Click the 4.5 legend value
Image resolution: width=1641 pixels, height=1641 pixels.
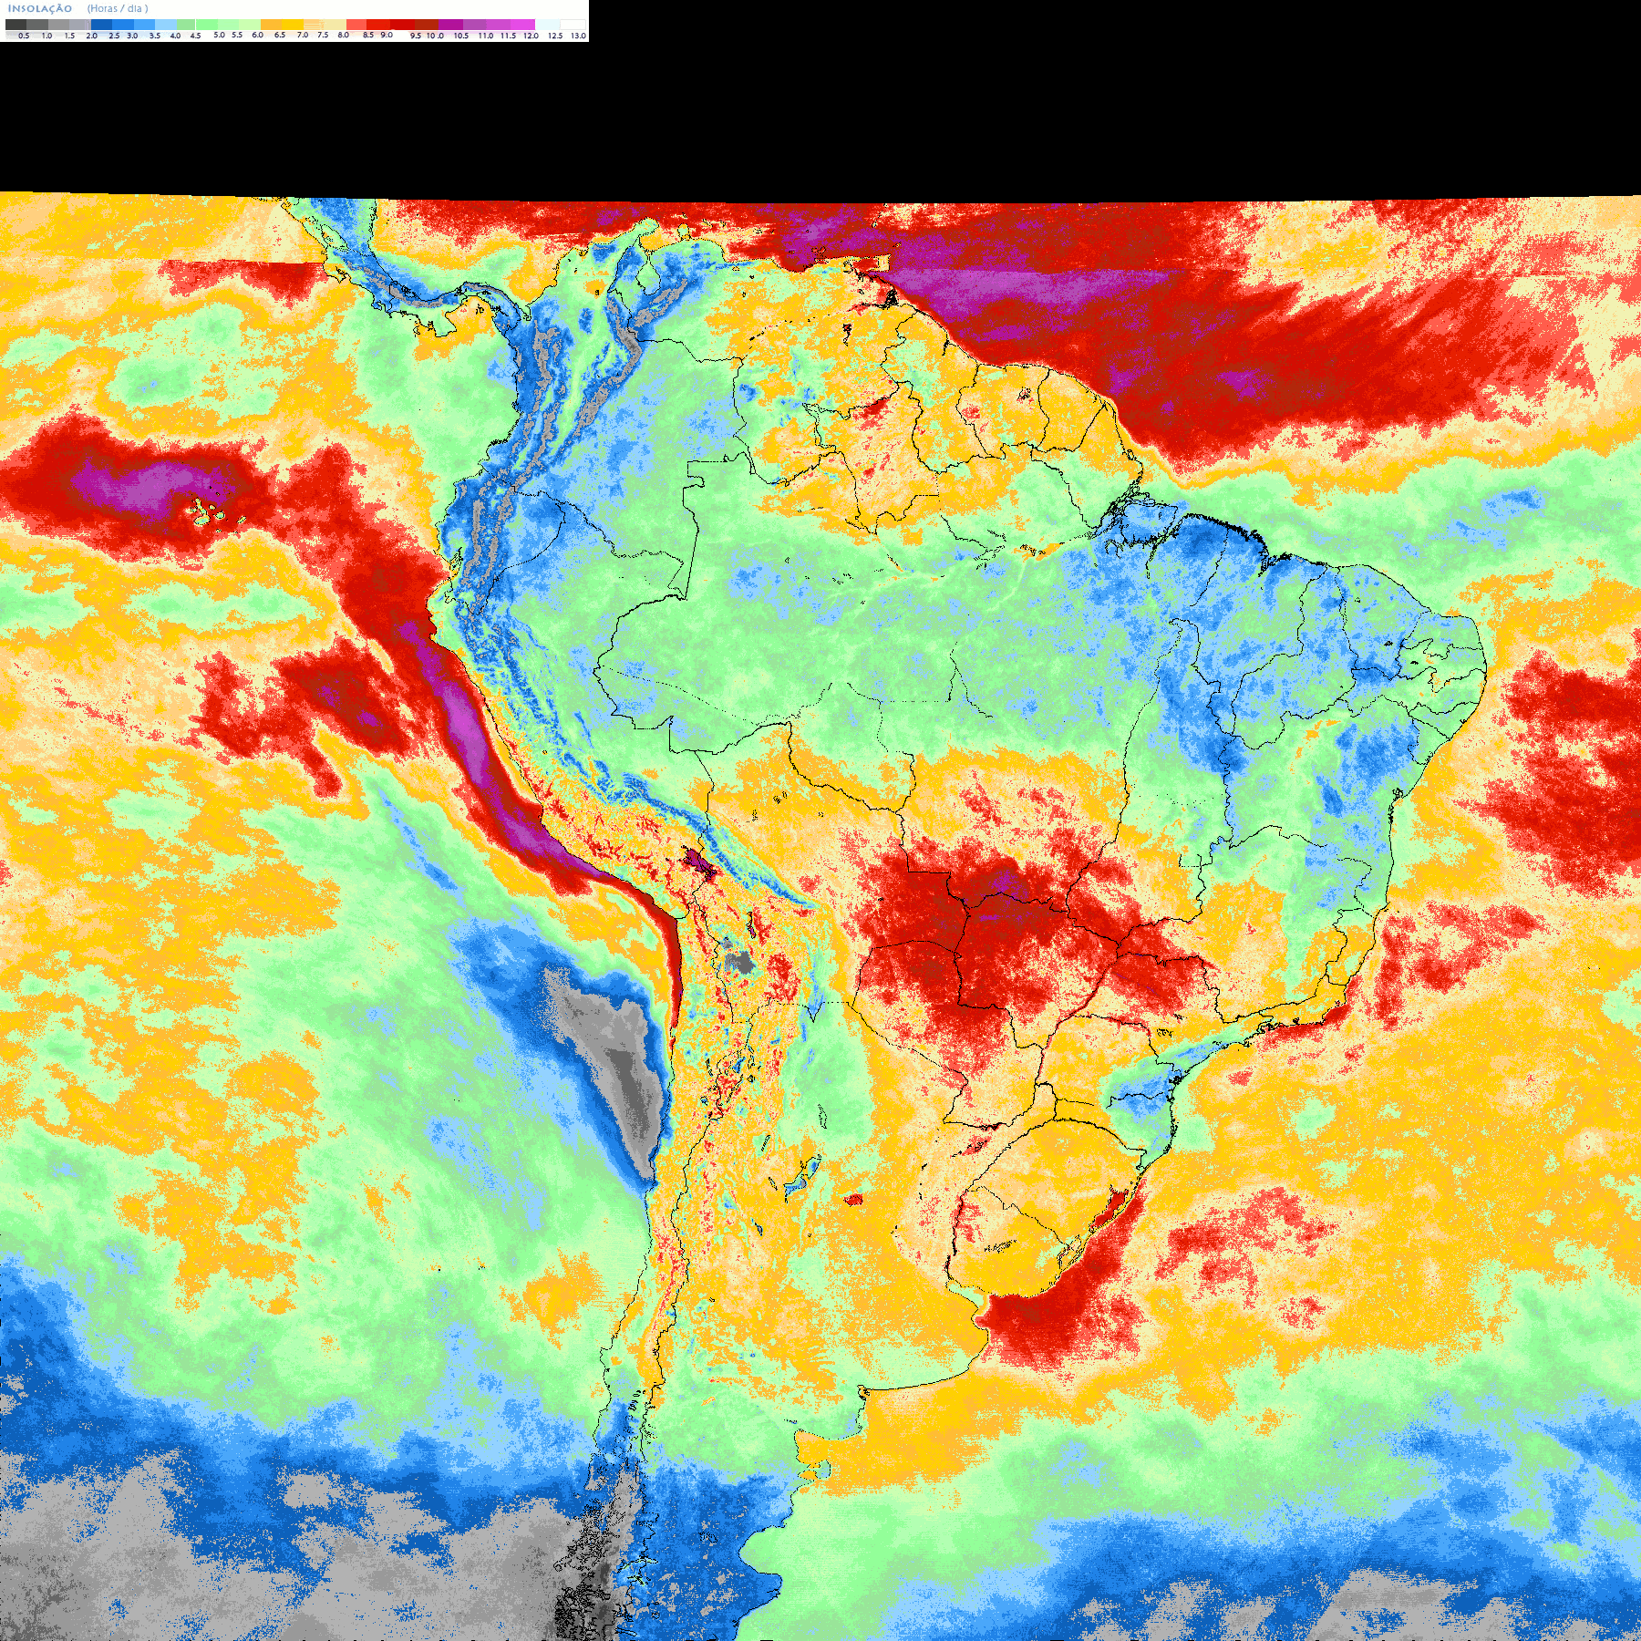click(x=195, y=36)
